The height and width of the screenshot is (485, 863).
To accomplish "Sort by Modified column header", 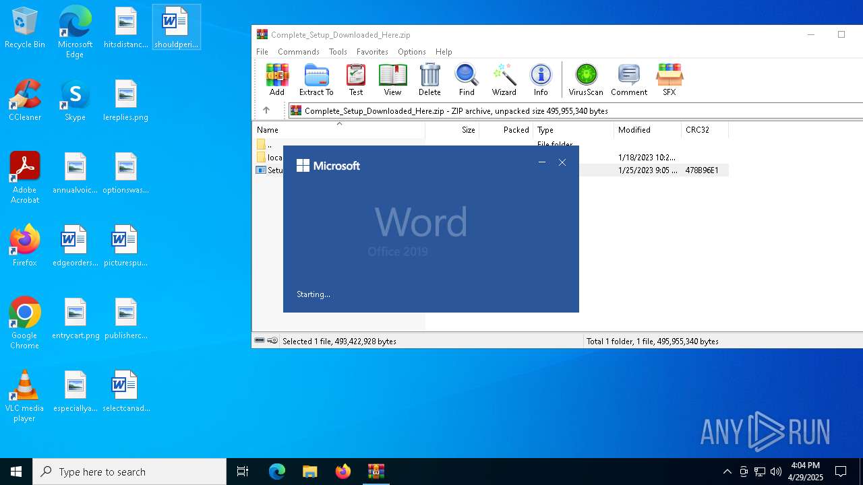I will (x=647, y=130).
